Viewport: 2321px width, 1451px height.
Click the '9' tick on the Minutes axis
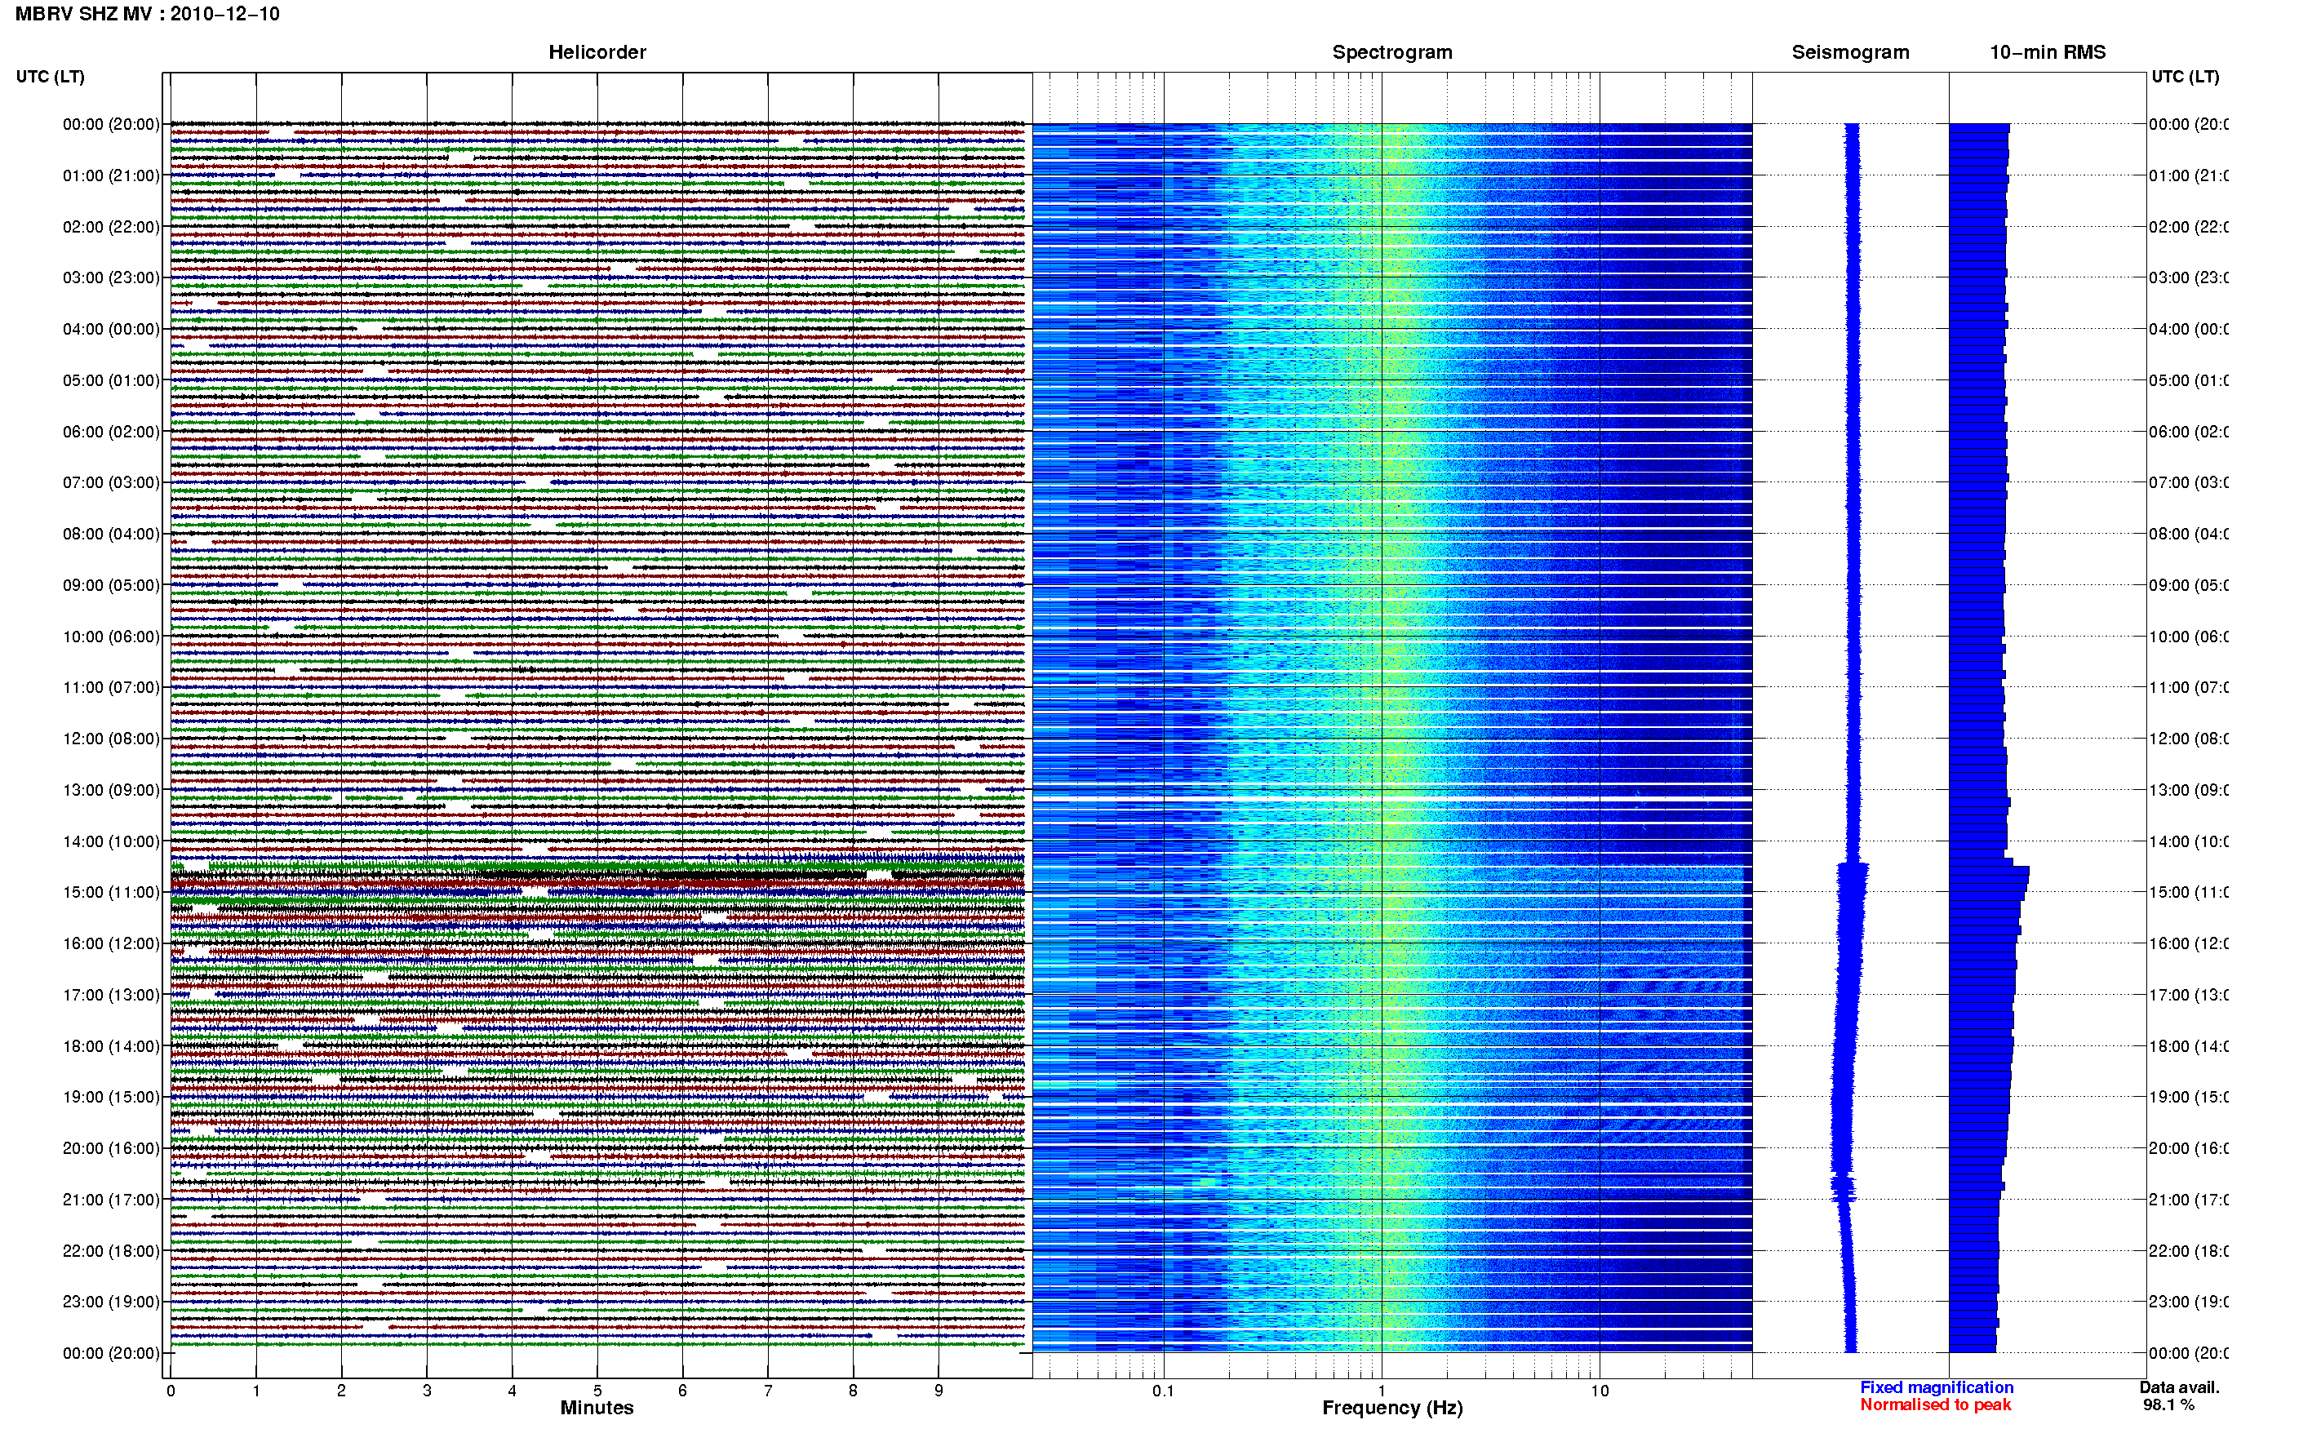[939, 1391]
